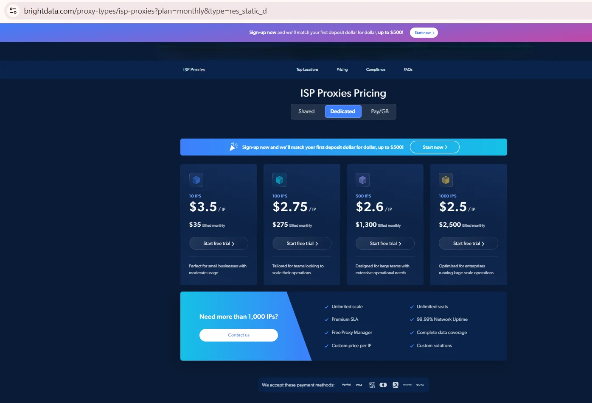The height and width of the screenshot is (403, 592).
Task: Click the Alipay payment icon
Action: 396,385
